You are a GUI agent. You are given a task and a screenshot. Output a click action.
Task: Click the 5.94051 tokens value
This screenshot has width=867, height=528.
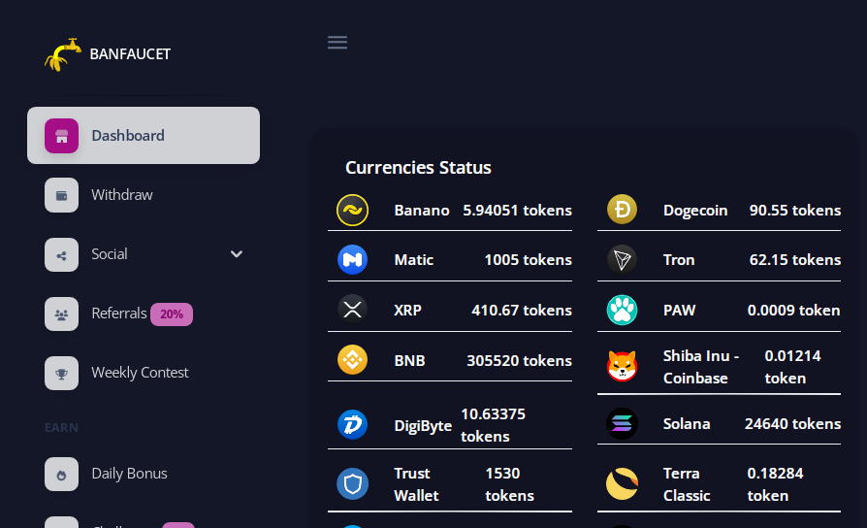[x=517, y=211]
